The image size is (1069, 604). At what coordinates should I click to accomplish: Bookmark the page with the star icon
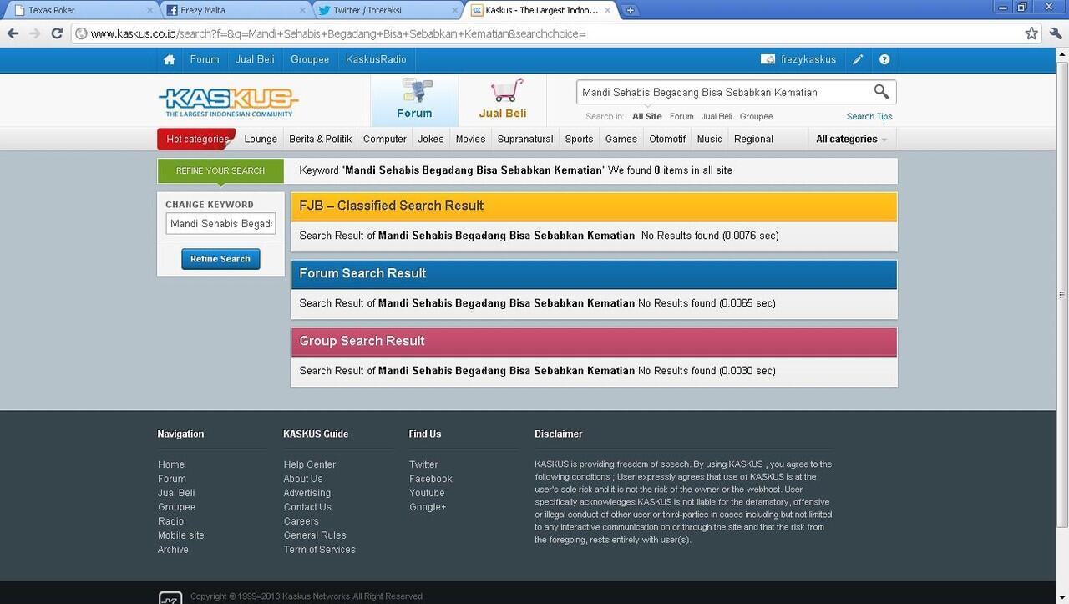tap(1031, 33)
